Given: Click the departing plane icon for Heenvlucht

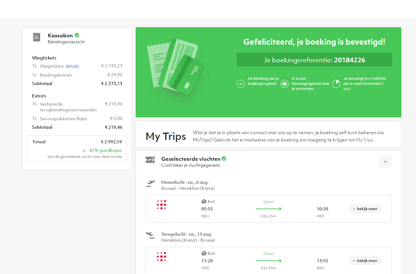Looking at the screenshot, I should (x=150, y=184).
